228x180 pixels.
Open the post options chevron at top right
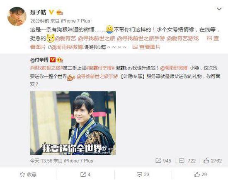(x=219, y=9)
